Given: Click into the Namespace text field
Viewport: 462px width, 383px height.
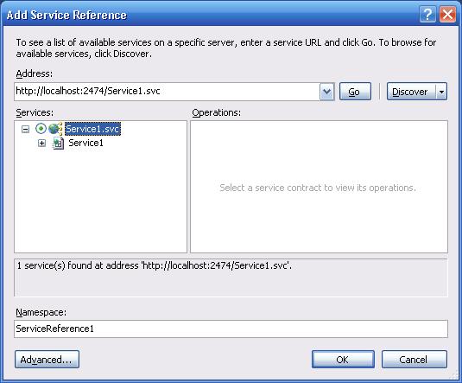Looking at the screenshot, I should click(x=231, y=329).
